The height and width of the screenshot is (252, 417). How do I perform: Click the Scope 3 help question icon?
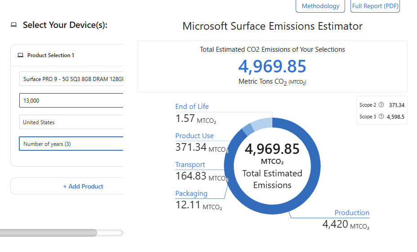381,117
